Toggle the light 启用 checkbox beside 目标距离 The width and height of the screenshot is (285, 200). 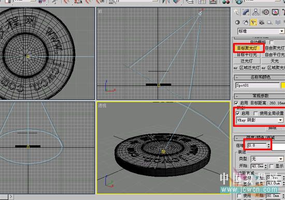(236, 103)
